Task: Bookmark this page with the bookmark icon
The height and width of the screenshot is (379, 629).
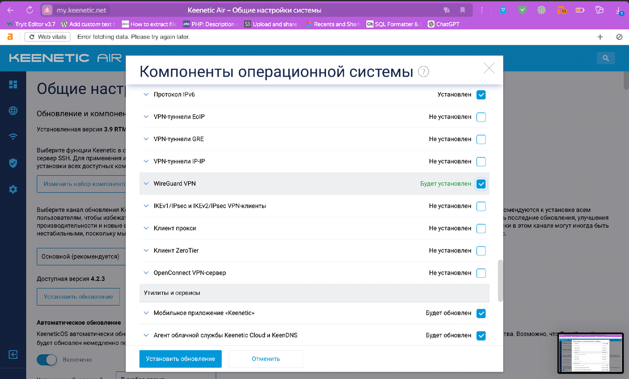Action: [x=463, y=10]
